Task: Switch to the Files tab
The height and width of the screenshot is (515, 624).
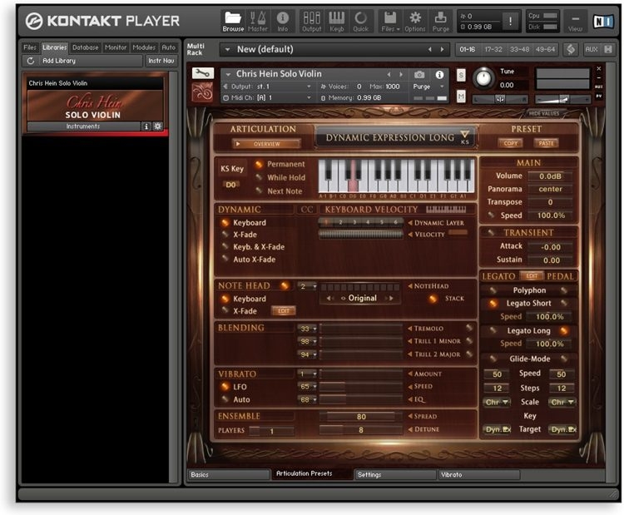Action: 30,47
